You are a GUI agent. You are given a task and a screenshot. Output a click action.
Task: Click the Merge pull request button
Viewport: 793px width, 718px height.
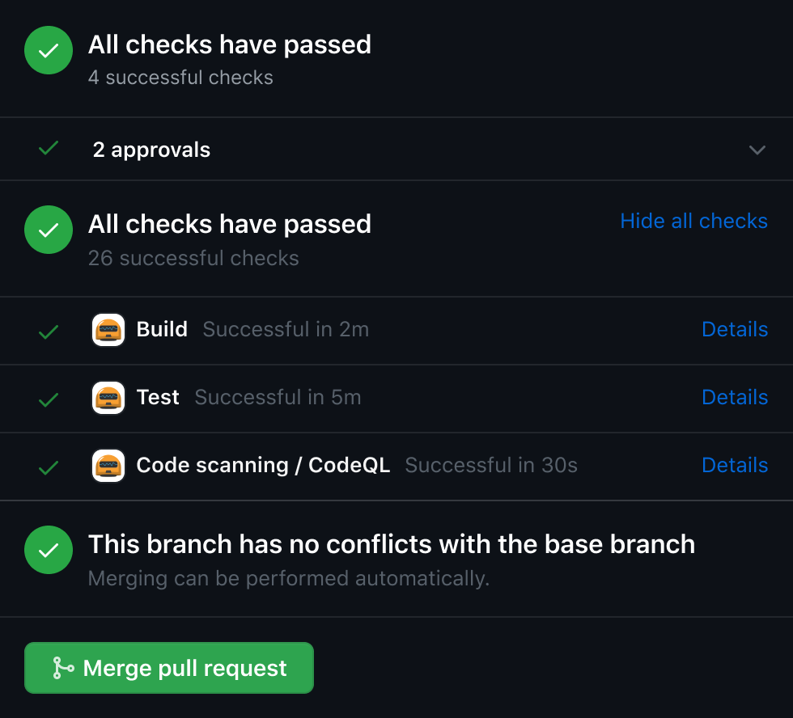click(169, 668)
